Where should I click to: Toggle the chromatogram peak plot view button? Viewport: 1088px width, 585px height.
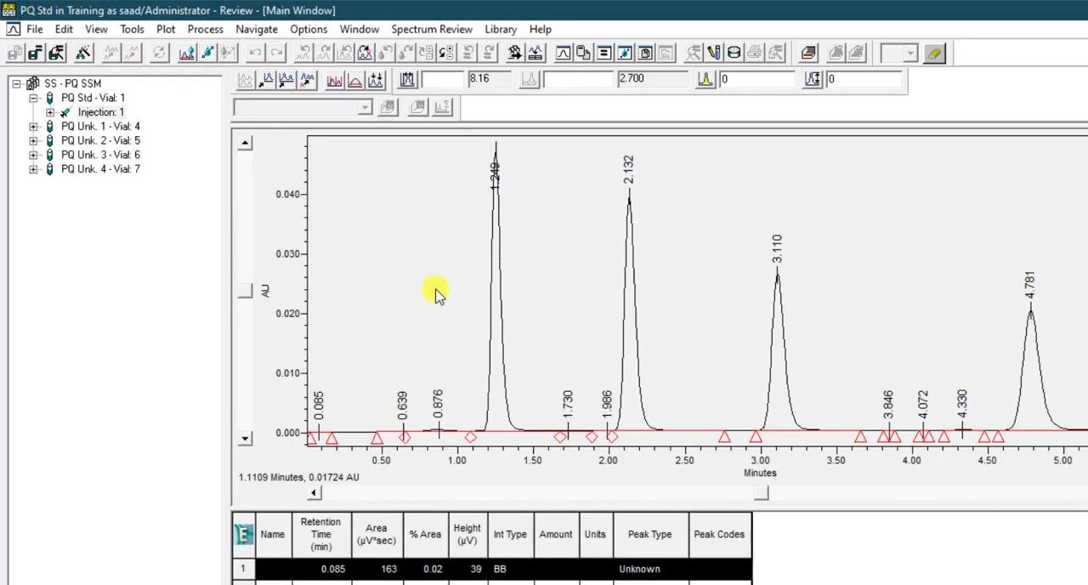pyautogui.click(x=563, y=53)
